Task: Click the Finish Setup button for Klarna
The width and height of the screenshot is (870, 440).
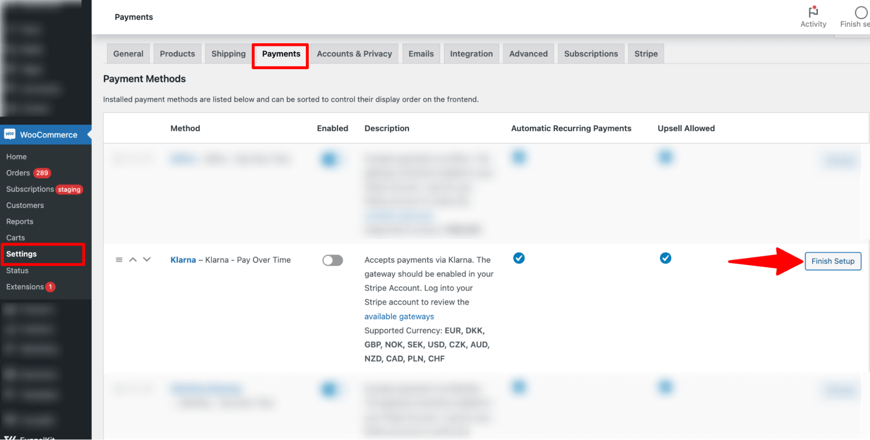Action: point(833,261)
